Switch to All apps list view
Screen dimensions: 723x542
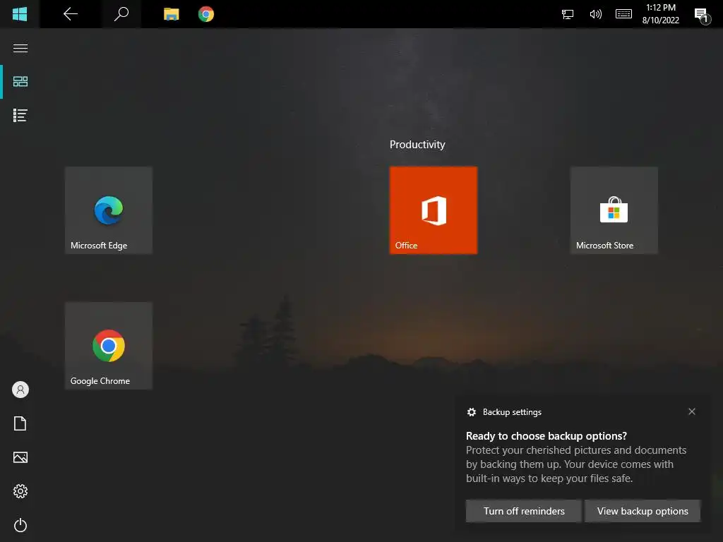[x=20, y=115]
